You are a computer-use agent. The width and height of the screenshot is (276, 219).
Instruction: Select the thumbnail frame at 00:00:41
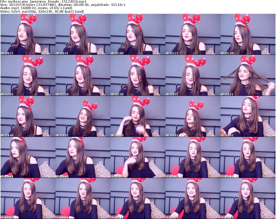(x=83, y=34)
